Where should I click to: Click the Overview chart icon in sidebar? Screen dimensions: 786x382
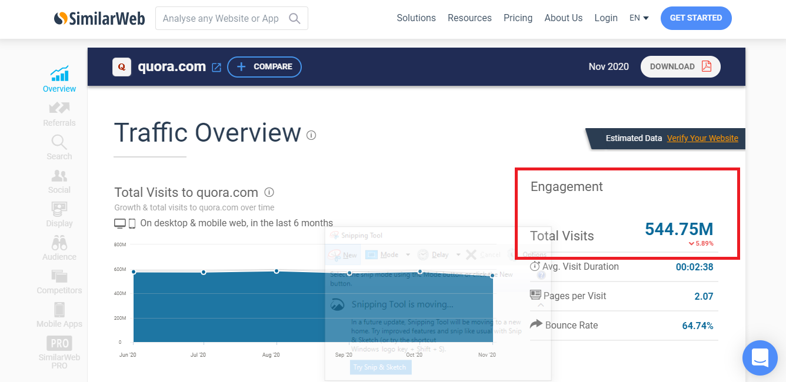[x=59, y=74]
